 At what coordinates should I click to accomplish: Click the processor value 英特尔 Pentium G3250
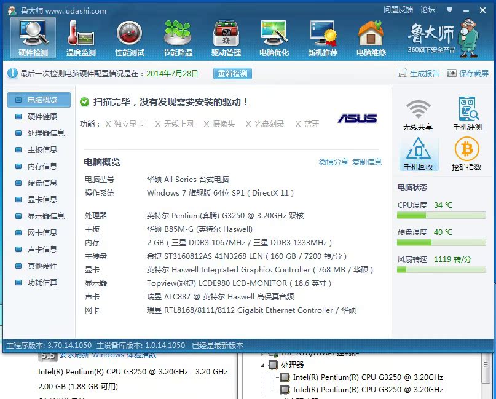[225, 216]
